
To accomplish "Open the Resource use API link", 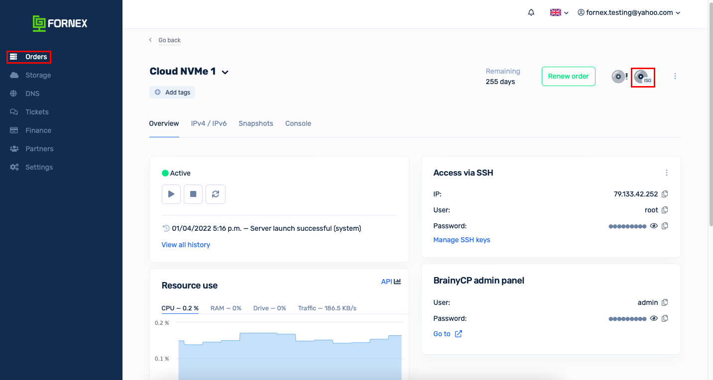I will pos(391,282).
